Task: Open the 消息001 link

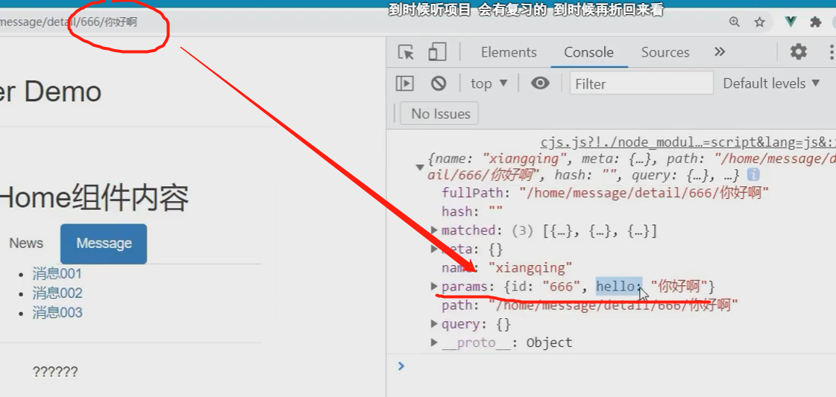Action: 57,274
